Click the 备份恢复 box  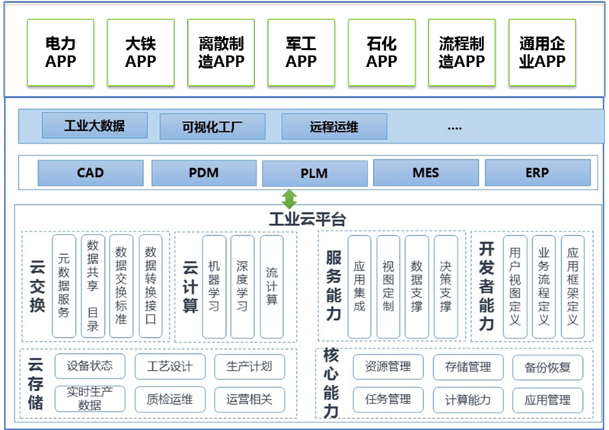coord(547,368)
